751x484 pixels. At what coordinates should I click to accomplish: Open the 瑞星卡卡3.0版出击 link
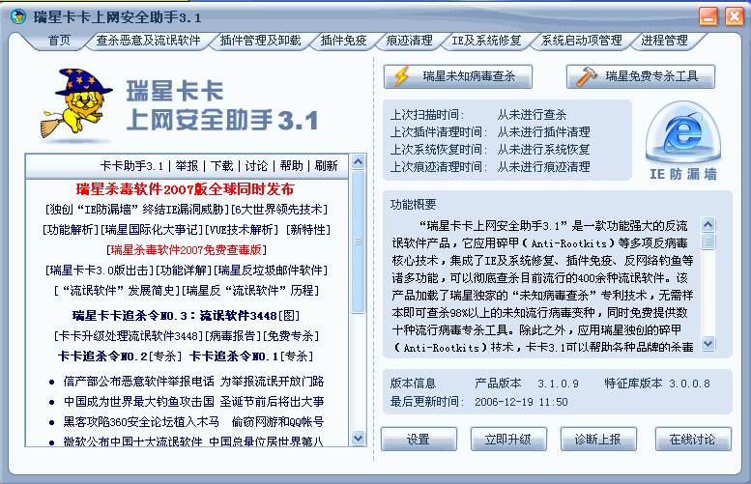(100, 270)
